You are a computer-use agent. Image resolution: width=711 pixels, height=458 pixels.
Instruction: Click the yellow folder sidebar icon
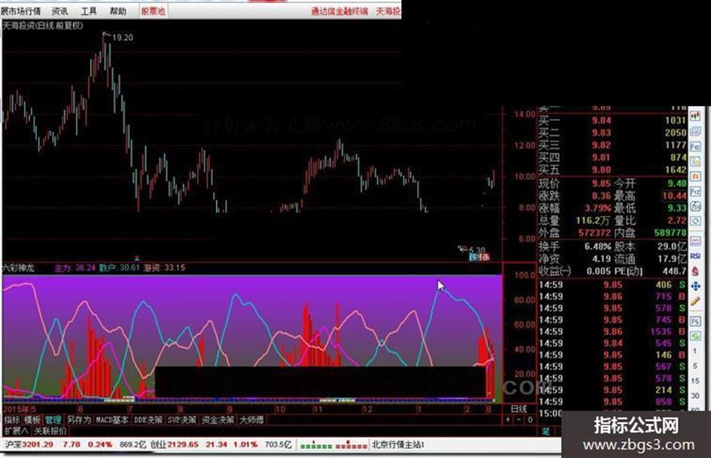click(695, 162)
